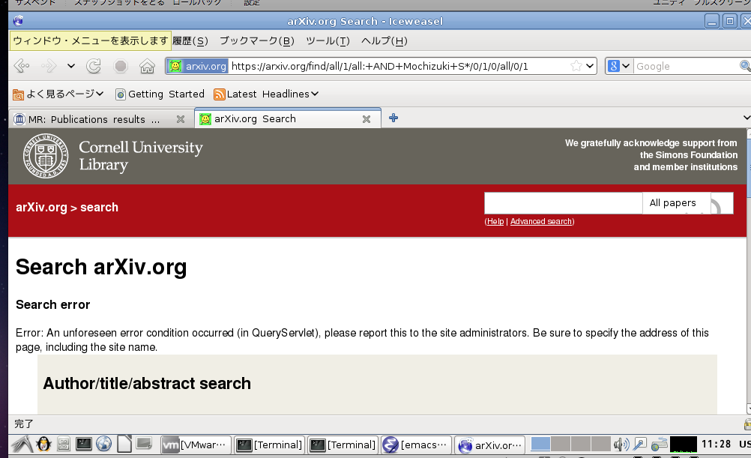Viewport: 751px width, 458px height.
Task: Switch to the emacs taskbar window
Action: pos(416,445)
